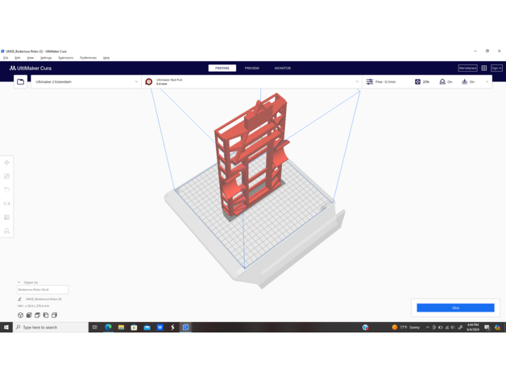Switch to the PREVIEW stage tab
The image size is (506, 380).
click(251, 68)
